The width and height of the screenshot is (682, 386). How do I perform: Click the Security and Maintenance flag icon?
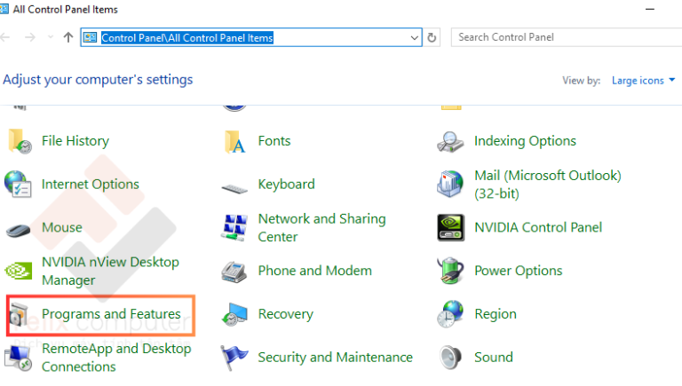(234, 358)
